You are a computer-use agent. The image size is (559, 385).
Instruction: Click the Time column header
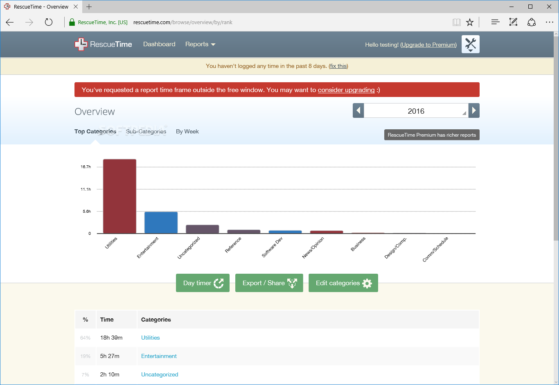tap(116, 320)
